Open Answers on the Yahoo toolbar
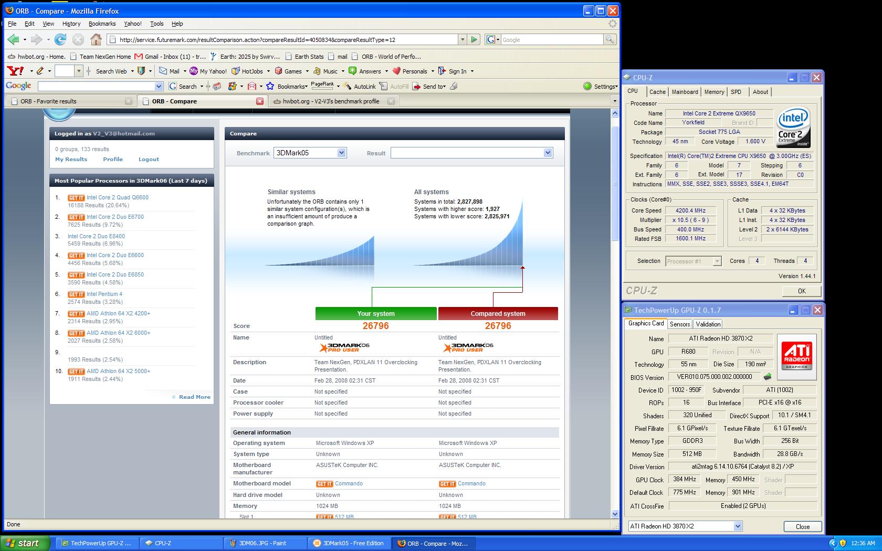This screenshot has width=882, height=551. click(365, 71)
